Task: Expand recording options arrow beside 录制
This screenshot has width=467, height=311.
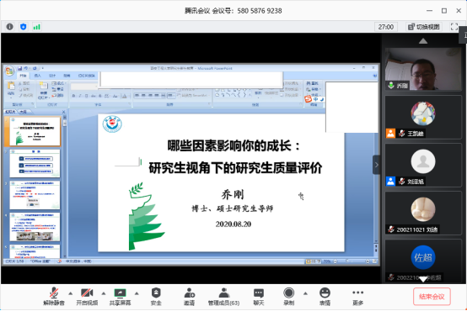Action: click(x=305, y=293)
